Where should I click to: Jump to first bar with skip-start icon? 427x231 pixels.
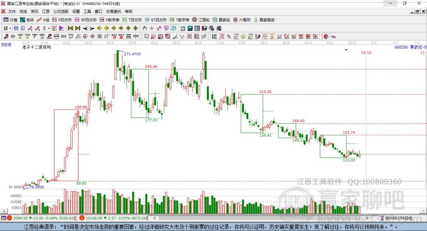pyautogui.click(x=70, y=28)
